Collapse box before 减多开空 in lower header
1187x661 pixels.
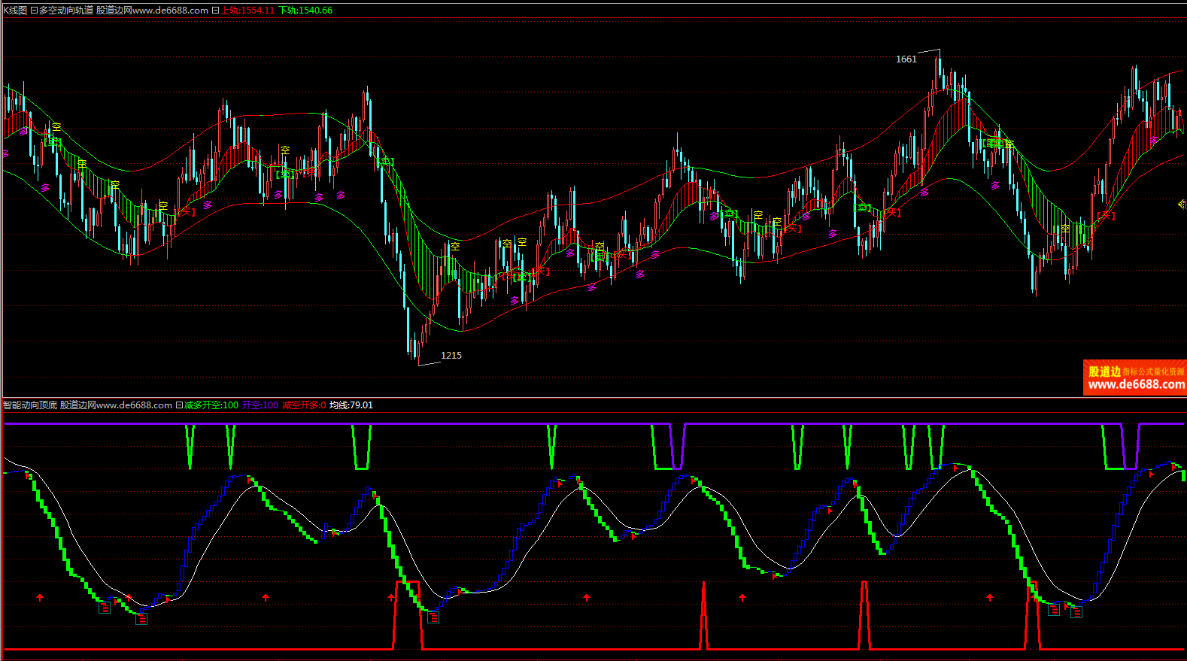(179, 405)
